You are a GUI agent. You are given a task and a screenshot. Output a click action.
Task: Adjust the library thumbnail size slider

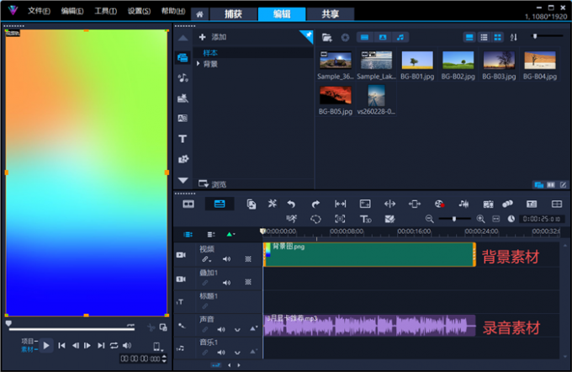click(x=547, y=36)
